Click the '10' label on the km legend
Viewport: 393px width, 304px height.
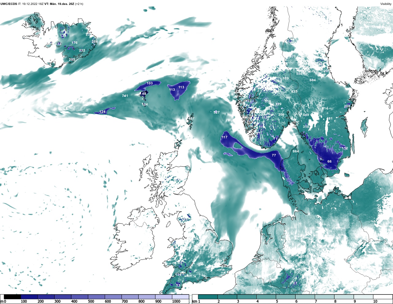(x=375, y=302)
